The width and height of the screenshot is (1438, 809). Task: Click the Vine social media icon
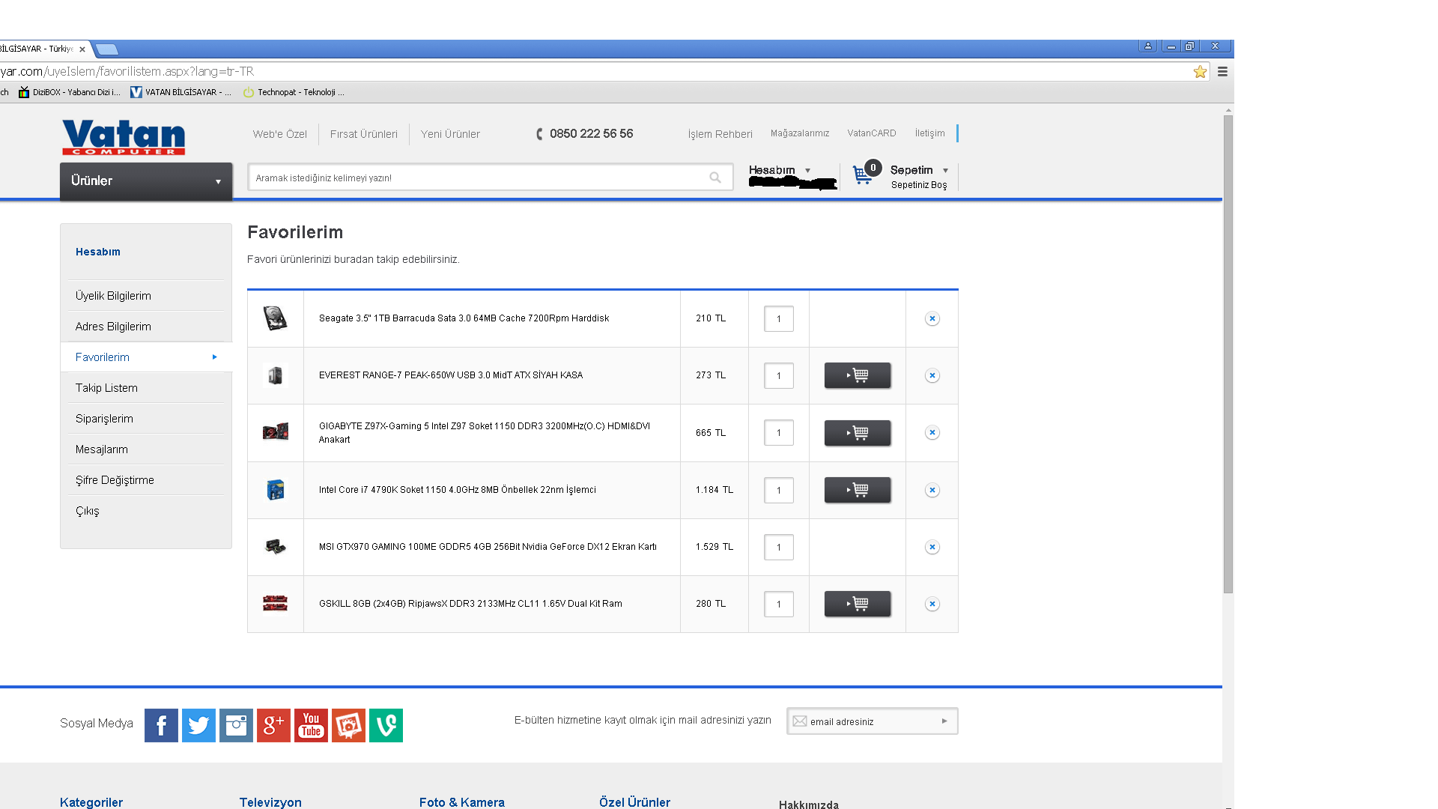click(386, 725)
